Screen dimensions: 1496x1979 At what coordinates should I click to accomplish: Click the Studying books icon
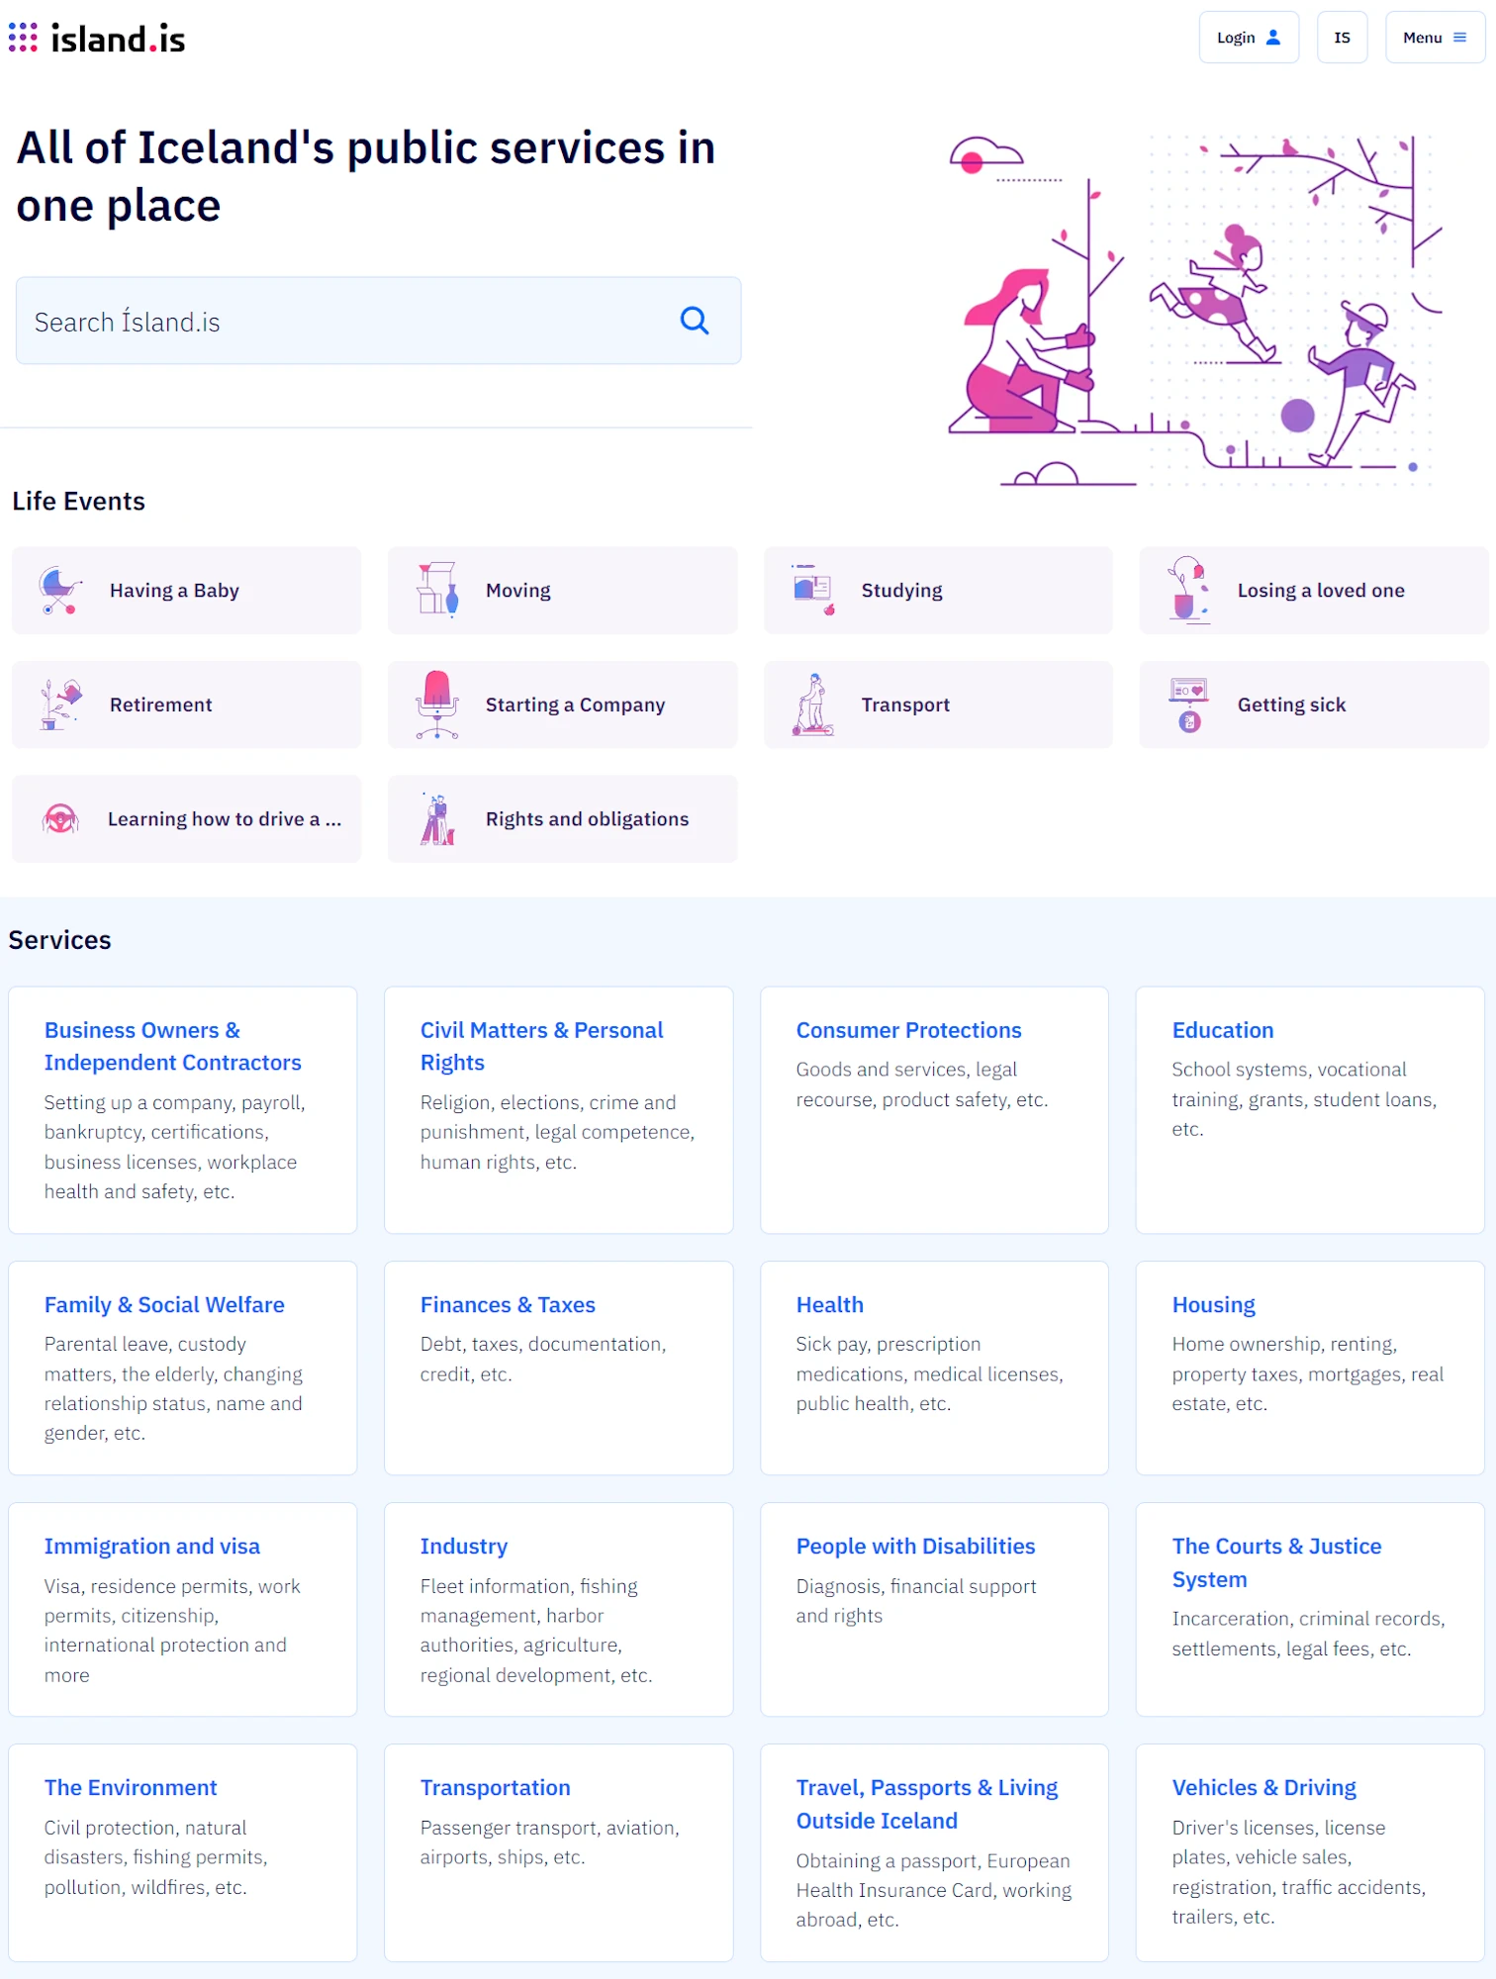click(x=814, y=590)
